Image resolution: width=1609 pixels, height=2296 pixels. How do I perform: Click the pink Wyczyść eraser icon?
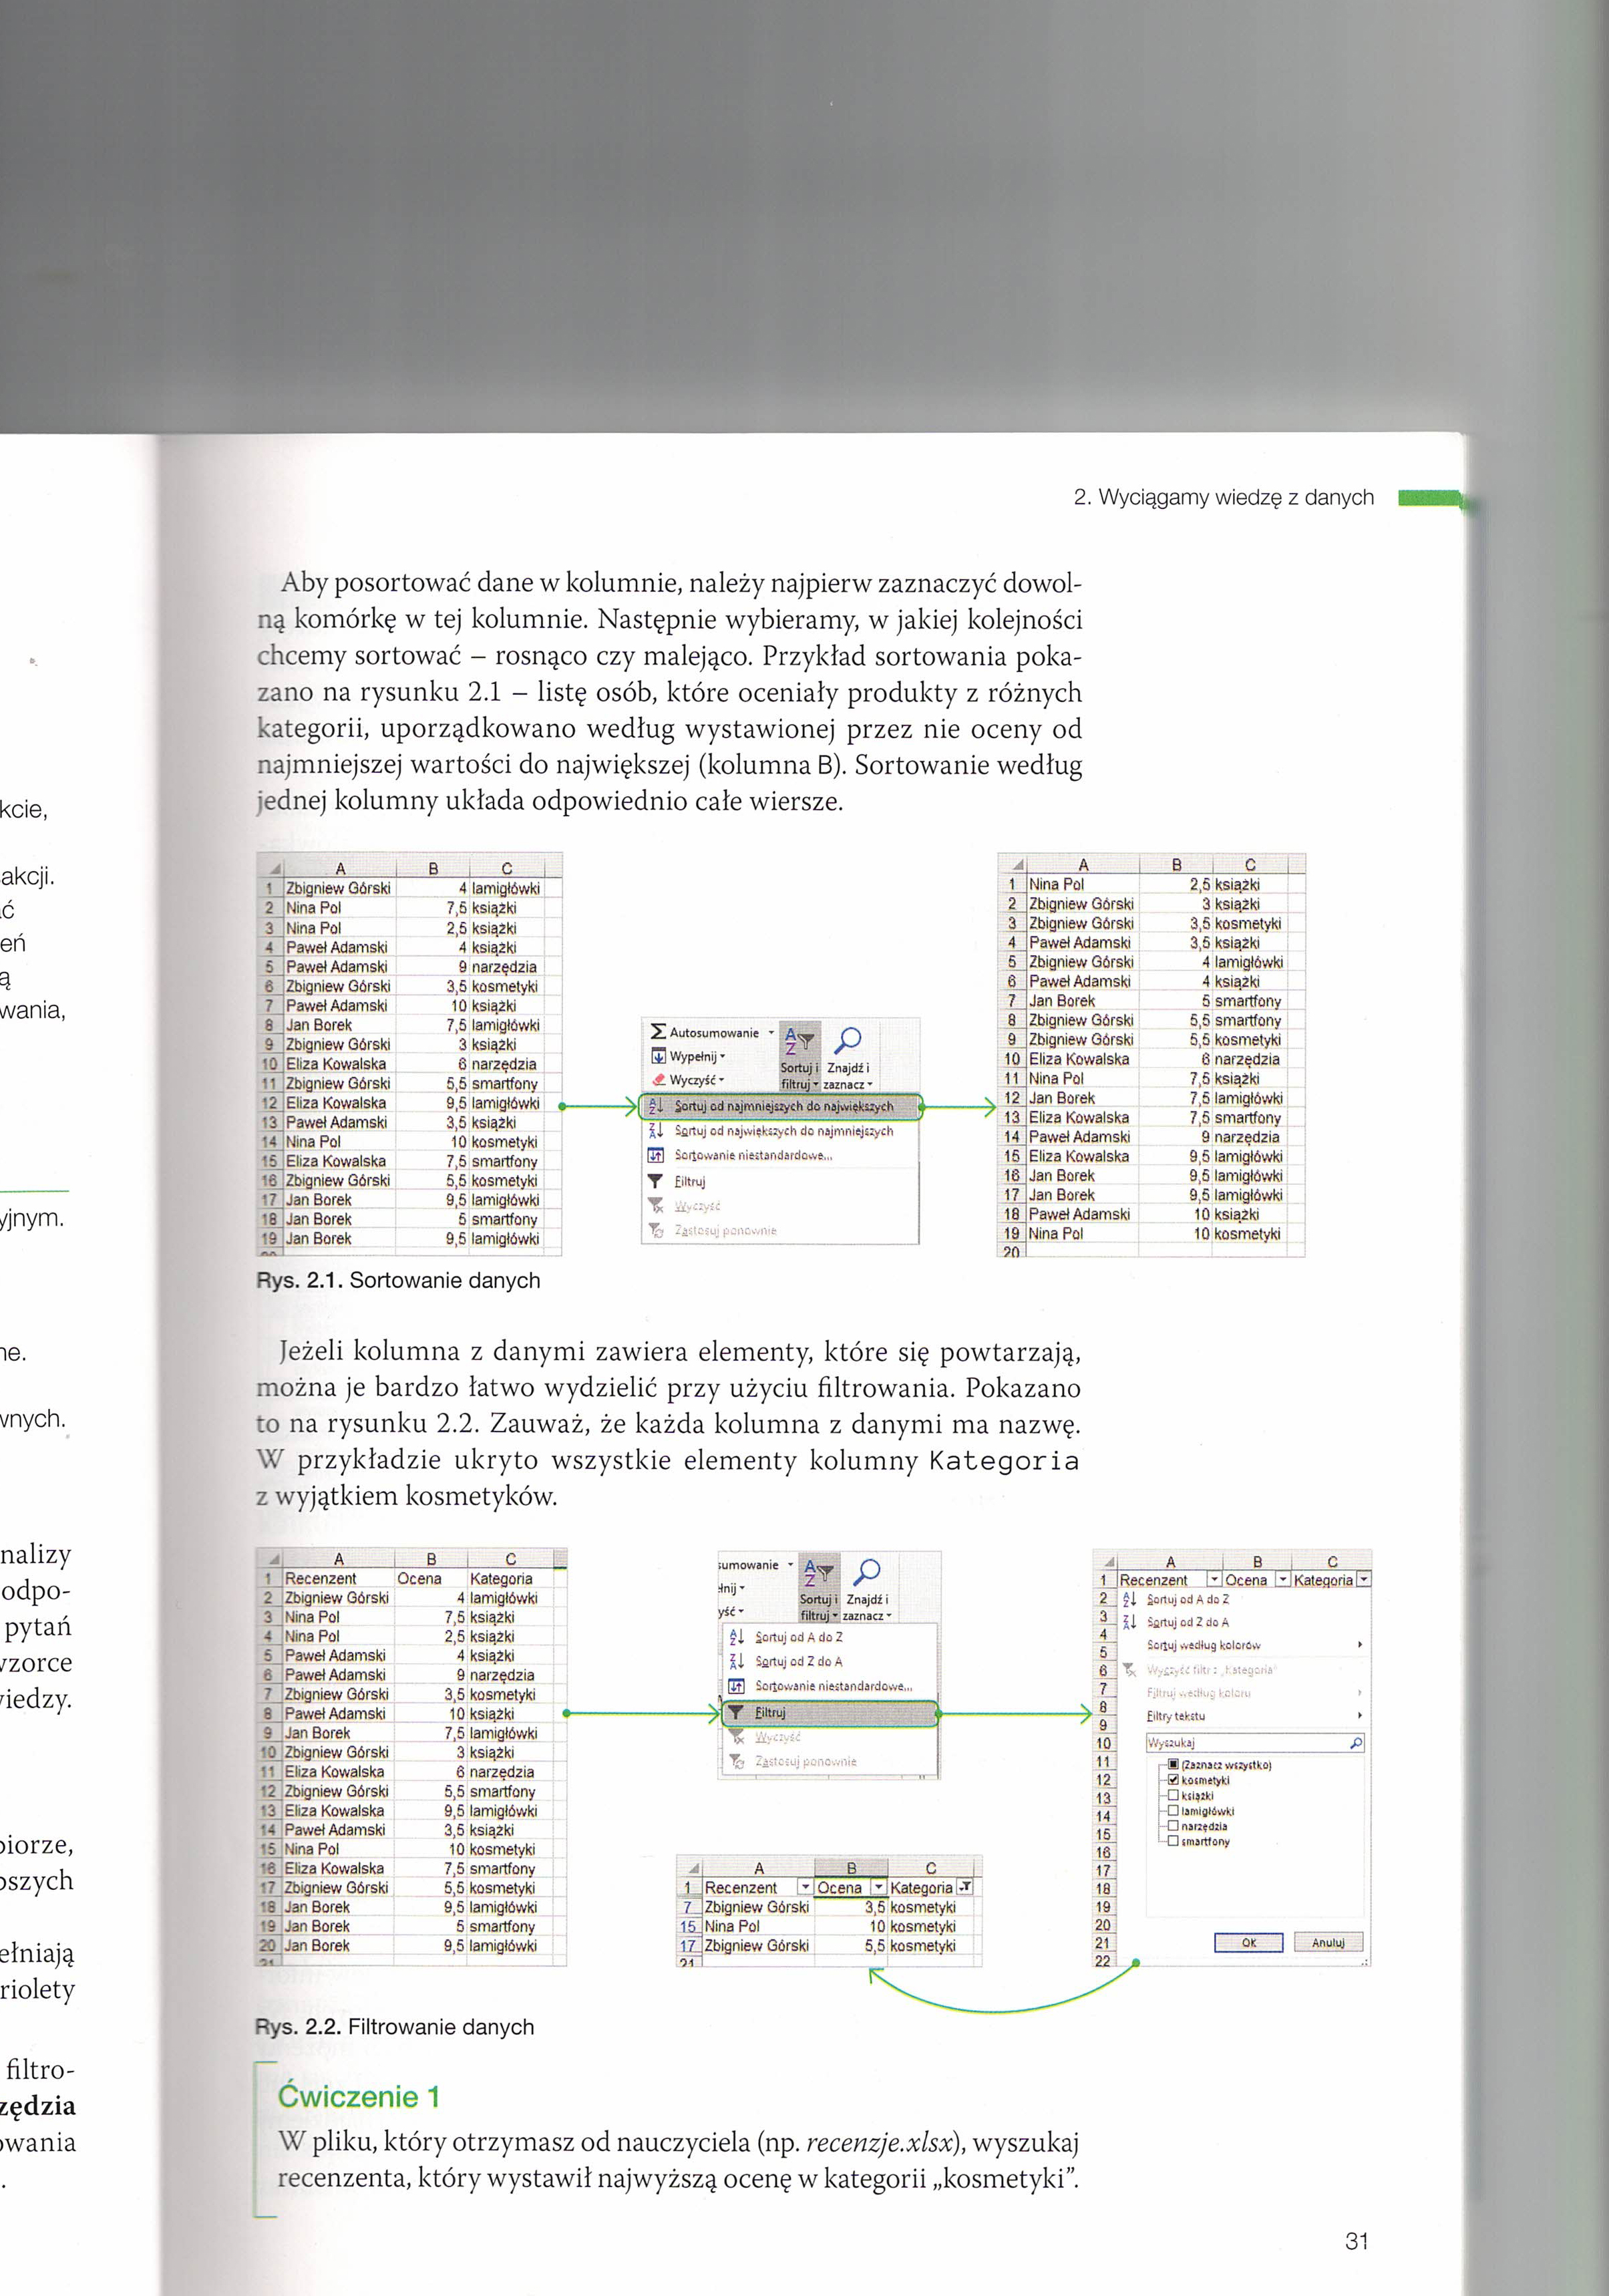[x=658, y=1080]
